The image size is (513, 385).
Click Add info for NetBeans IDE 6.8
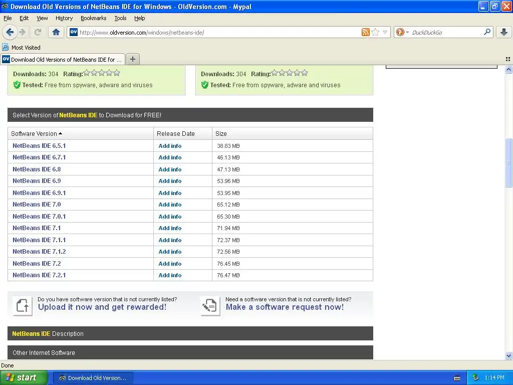point(170,169)
